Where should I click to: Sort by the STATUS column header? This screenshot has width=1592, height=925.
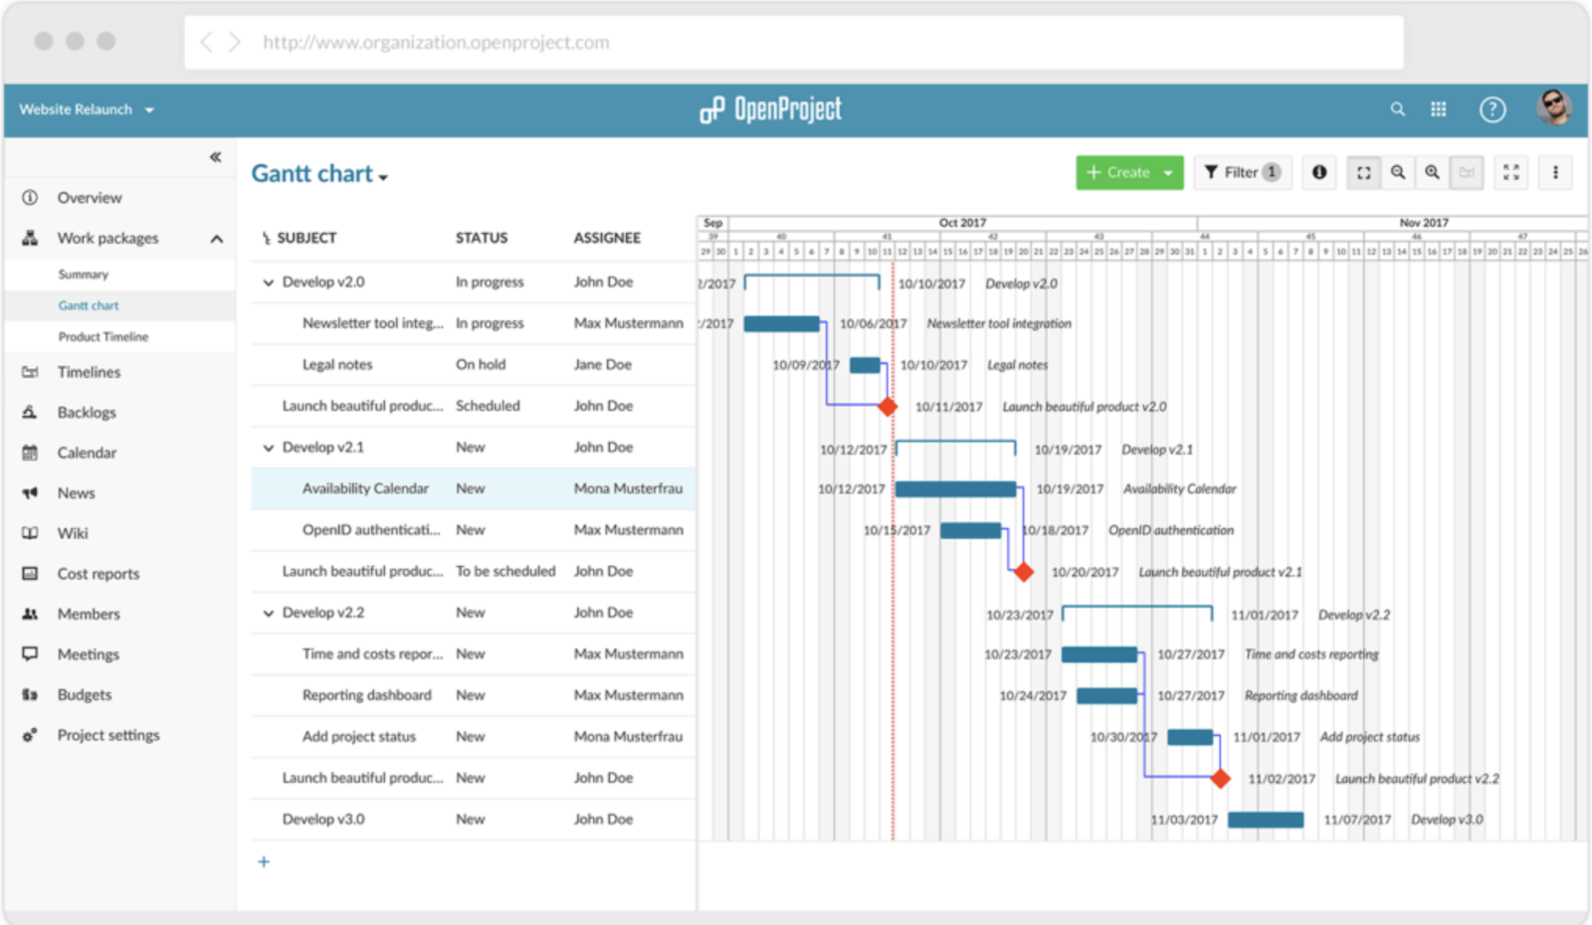tap(482, 238)
